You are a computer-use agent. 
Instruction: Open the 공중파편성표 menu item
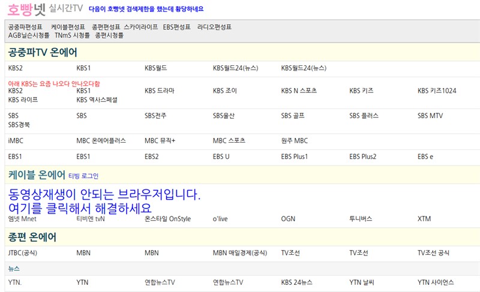point(25,27)
